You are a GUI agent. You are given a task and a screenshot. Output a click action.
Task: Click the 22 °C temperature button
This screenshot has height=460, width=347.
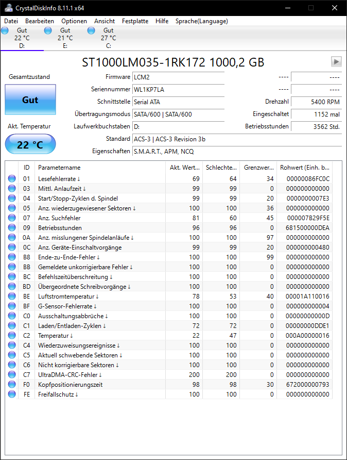tap(30, 144)
